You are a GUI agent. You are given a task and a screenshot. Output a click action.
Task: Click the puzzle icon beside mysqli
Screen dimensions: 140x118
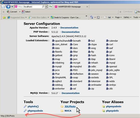[53, 66]
